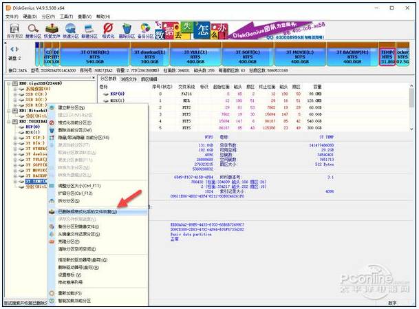The width and height of the screenshot is (419, 309).
Task: Choose 扩容分区(Ctrl_F12) in context menu
Action: tap(75, 193)
